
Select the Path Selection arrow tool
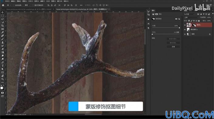[x=2, y=69]
